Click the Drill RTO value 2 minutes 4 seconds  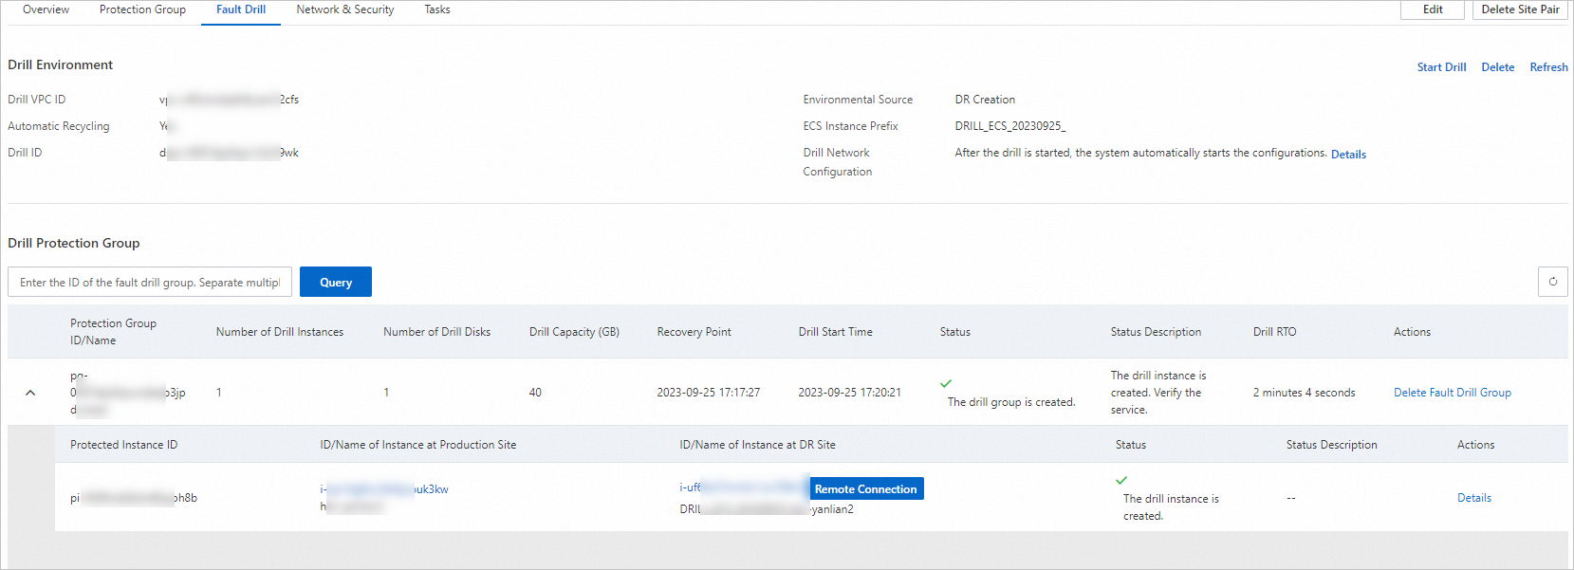[1305, 393]
